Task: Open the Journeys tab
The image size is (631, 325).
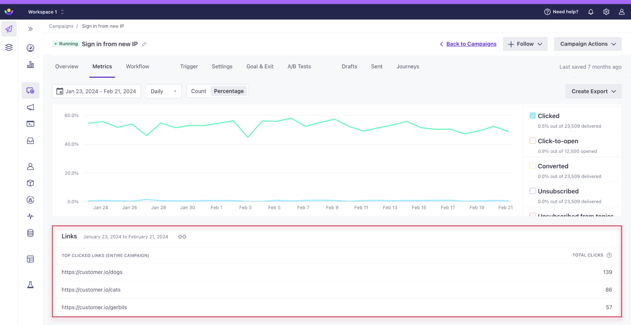Action: click(x=408, y=67)
